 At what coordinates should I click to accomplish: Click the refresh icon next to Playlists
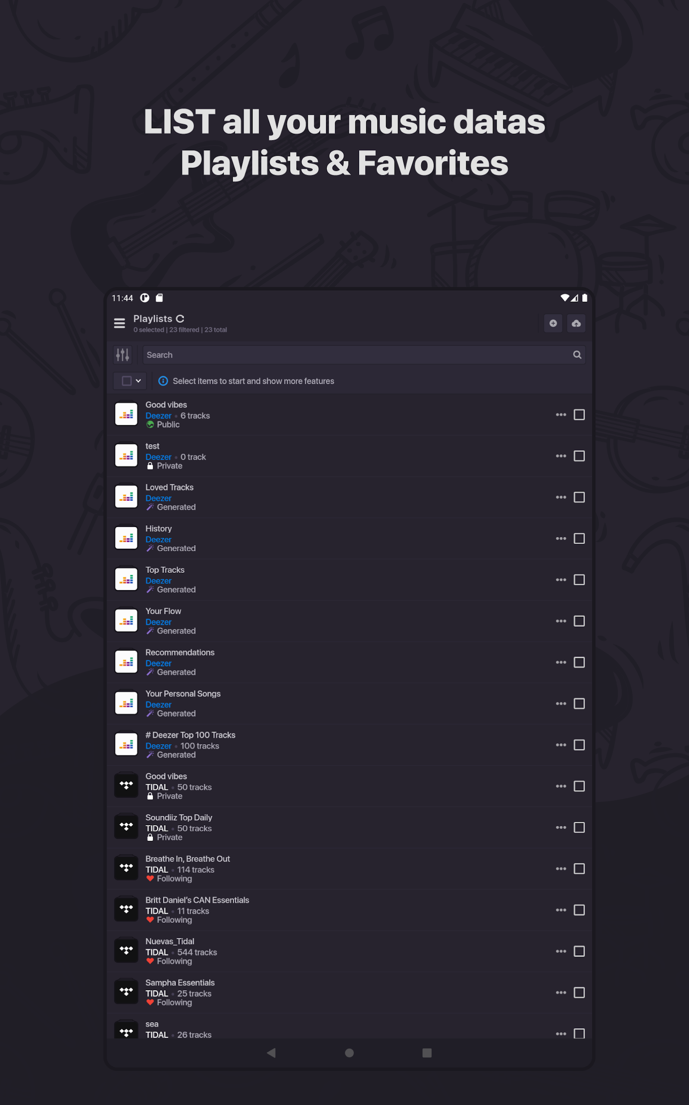click(x=180, y=319)
